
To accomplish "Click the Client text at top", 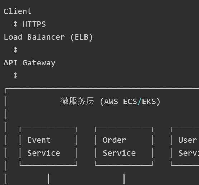I will pyautogui.click(x=18, y=11).
